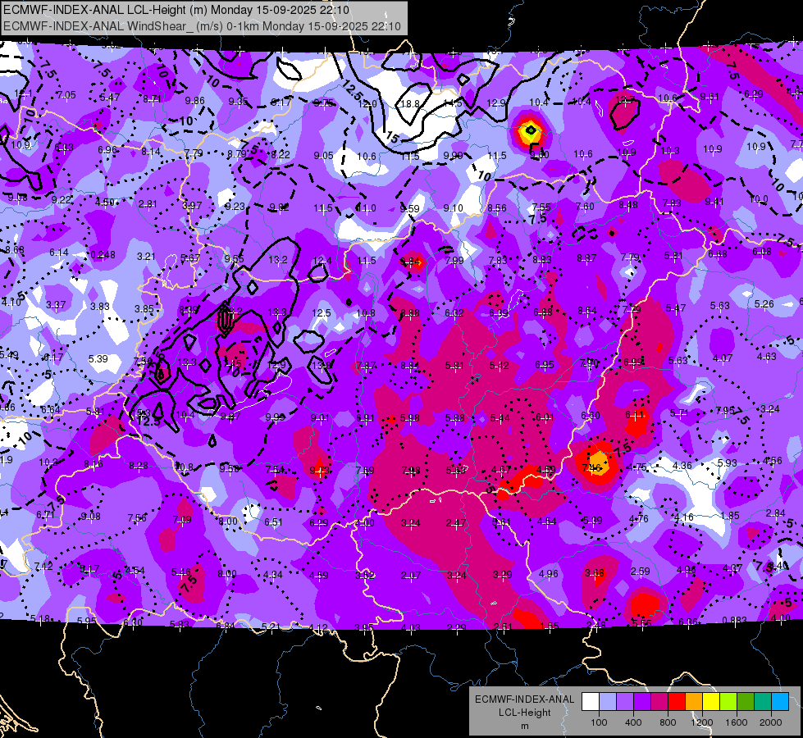The width and height of the screenshot is (803, 738).
Task: Click the wind shear value 9.05
Action: 324,155
